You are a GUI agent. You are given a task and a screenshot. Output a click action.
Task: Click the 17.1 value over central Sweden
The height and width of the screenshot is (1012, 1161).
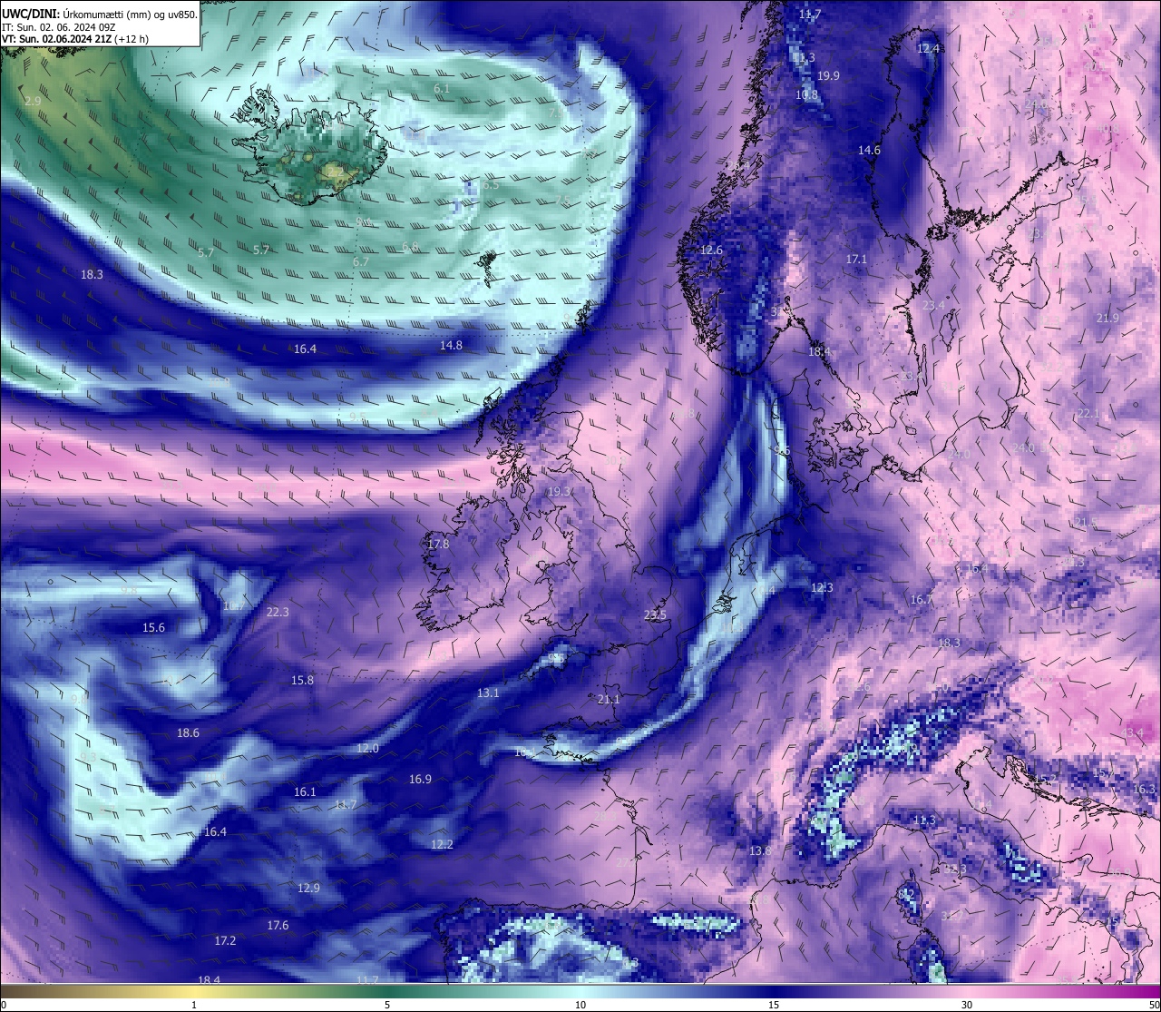856,260
